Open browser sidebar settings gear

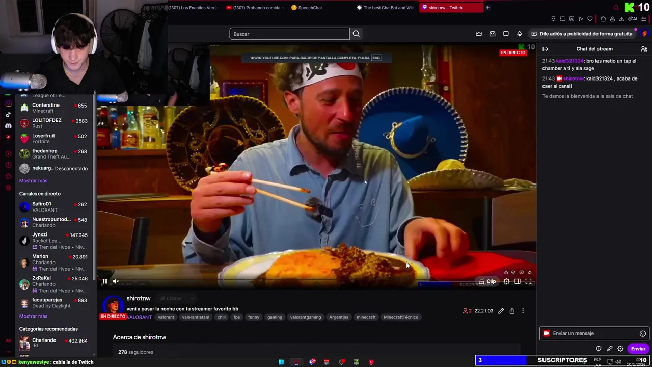click(8, 188)
